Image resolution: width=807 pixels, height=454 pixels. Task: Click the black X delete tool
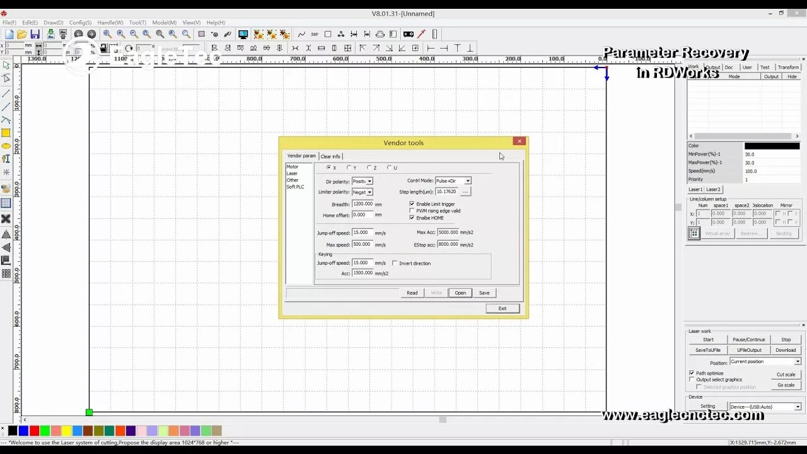pos(6,219)
